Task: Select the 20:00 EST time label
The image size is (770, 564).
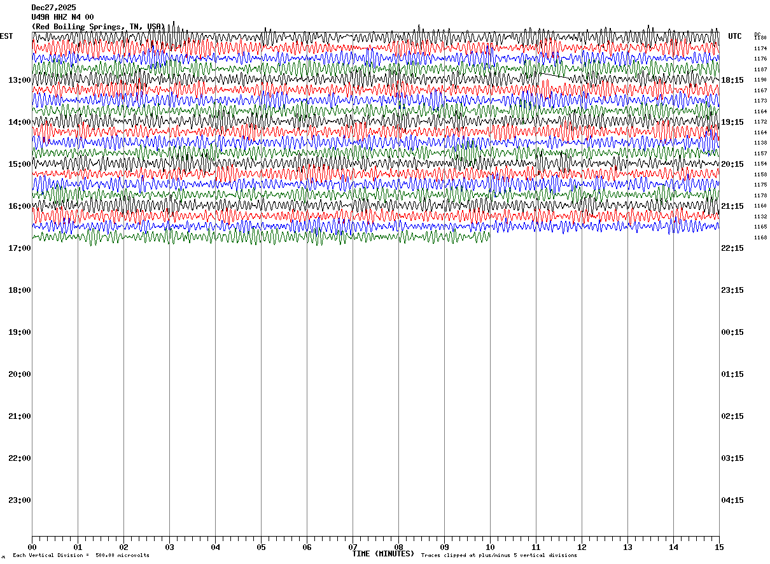Action: click(x=20, y=374)
